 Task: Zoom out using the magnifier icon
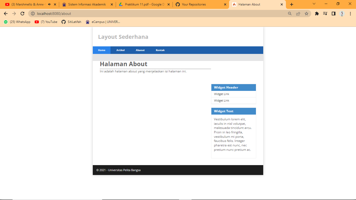click(290, 14)
